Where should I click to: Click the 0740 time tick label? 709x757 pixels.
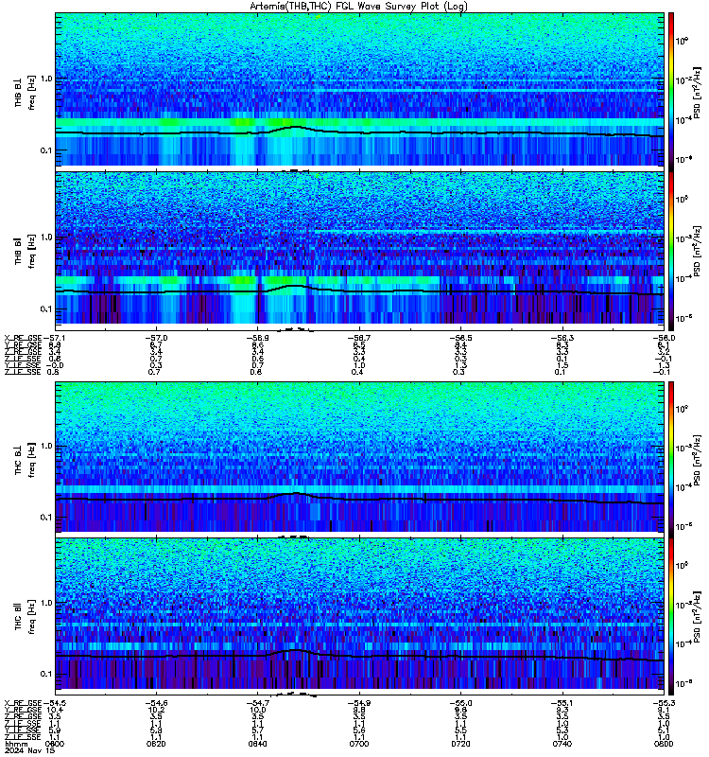click(562, 744)
